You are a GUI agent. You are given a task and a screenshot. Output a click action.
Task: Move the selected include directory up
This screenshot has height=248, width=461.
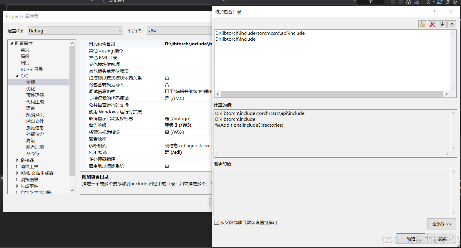tap(452, 24)
